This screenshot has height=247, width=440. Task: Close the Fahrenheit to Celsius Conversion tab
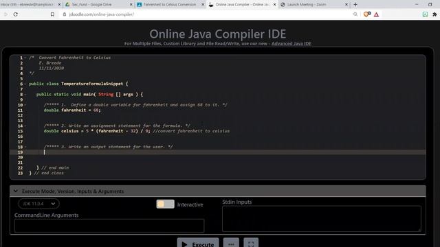pyautogui.click(x=203, y=5)
